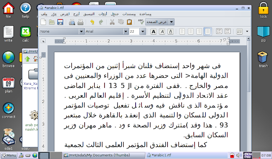Viewport: 272px width, 159px height.
Task: Save the document with the floppy icon
Action: [x=60, y=22]
